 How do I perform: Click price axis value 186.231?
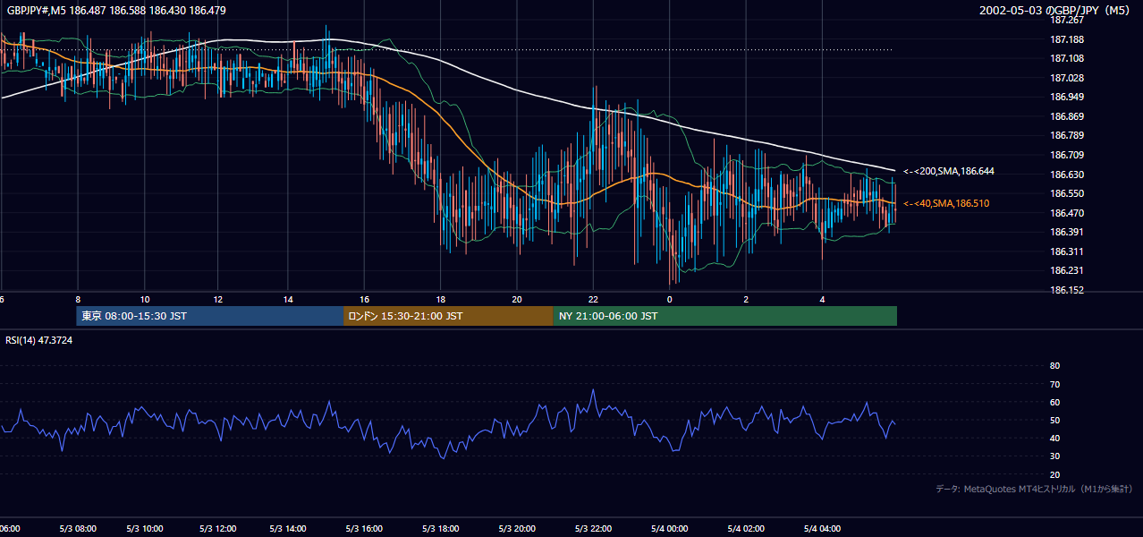[1067, 270]
